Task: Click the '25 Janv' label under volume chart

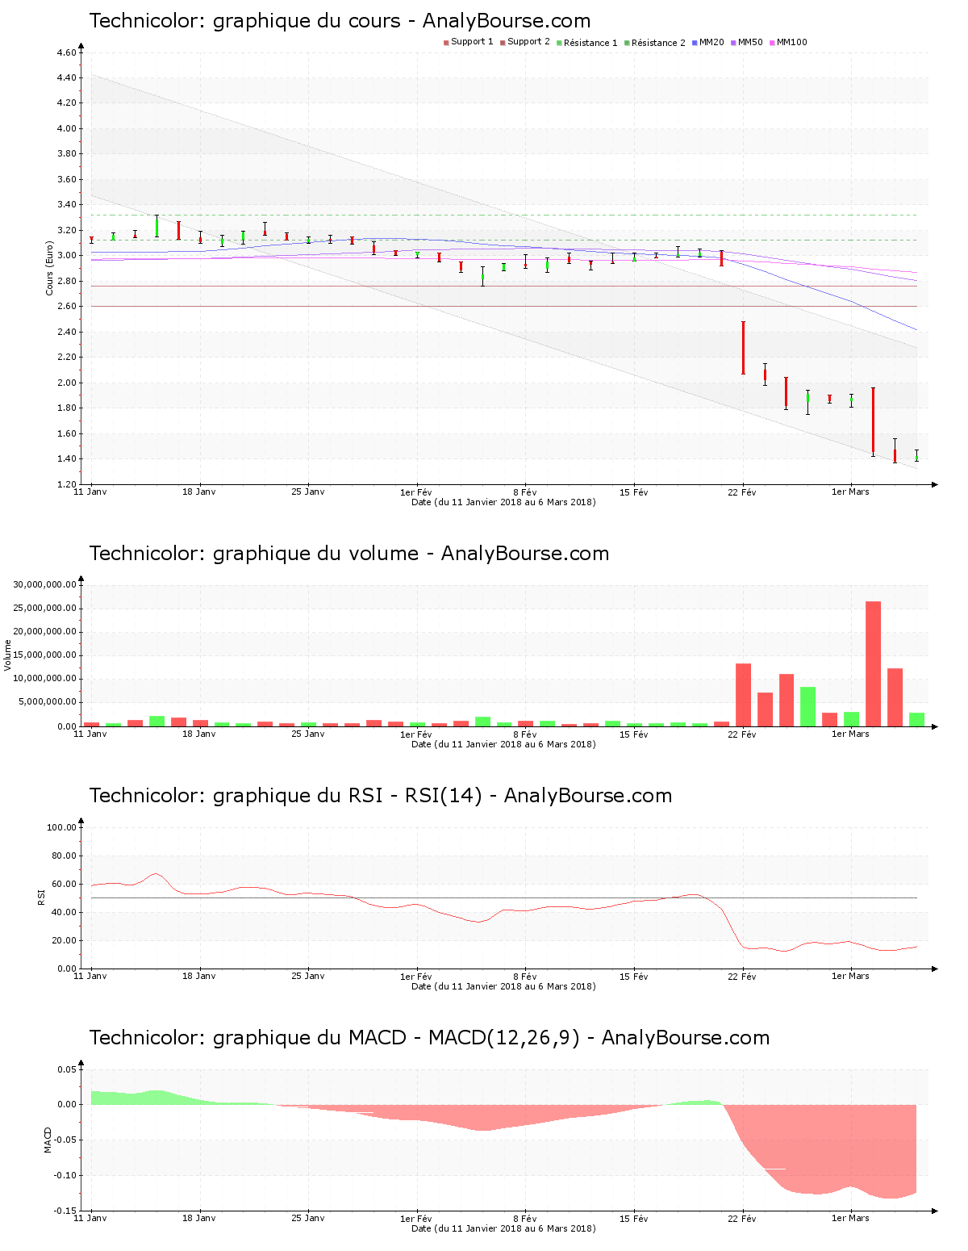Action: click(x=307, y=734)
